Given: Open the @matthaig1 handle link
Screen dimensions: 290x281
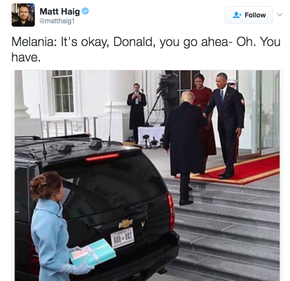Looking at the screenshot, I should click(x=57, y=21).
